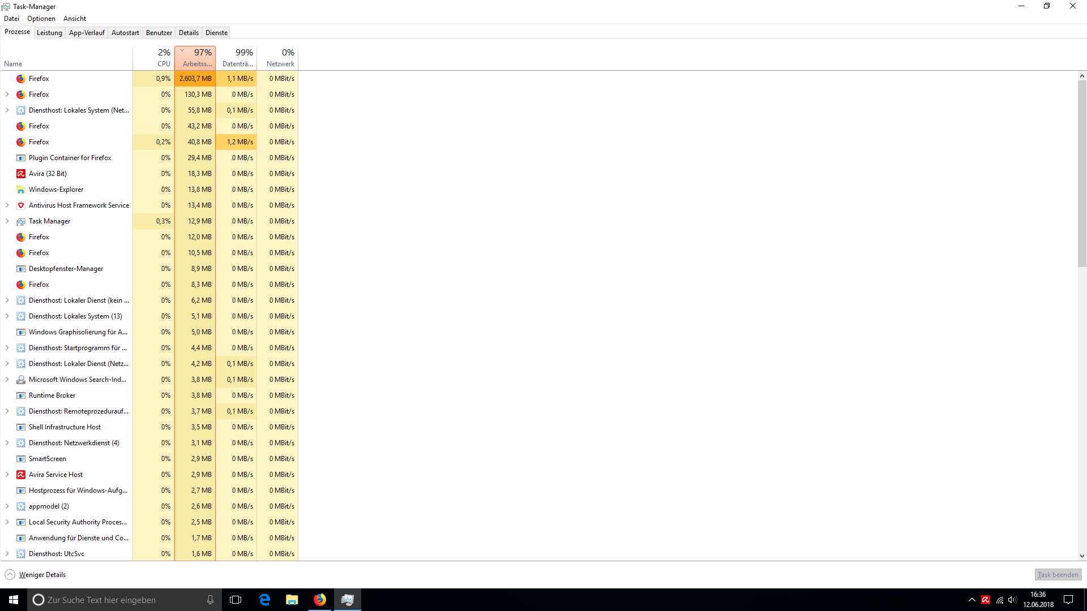1087x611 pixels.
Task: Collapse the view with the Weniger Details chevron
Action: point(10,575)
